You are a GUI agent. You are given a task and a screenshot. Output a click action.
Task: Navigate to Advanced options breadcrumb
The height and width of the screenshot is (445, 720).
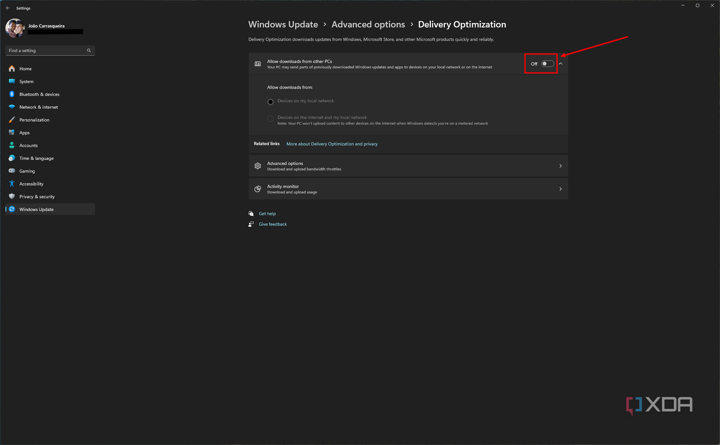(368, 24)
